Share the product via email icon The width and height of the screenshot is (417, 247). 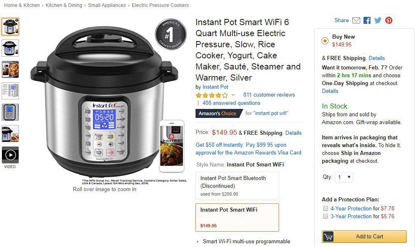356,21
